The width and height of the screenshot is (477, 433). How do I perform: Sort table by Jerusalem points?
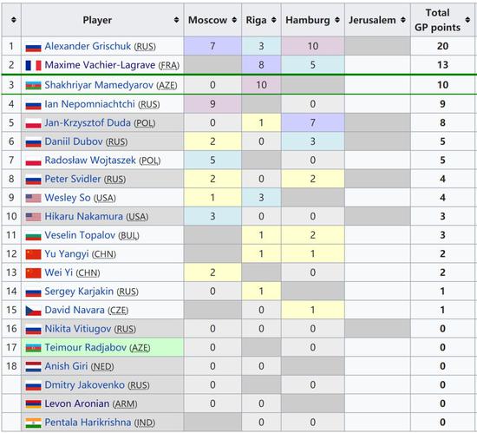[x=403, y=20]
